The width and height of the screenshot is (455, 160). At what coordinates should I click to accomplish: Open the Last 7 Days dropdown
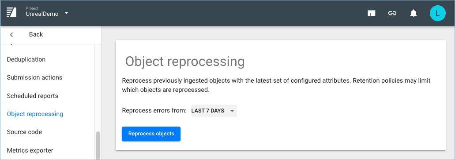tap(214, 111)
